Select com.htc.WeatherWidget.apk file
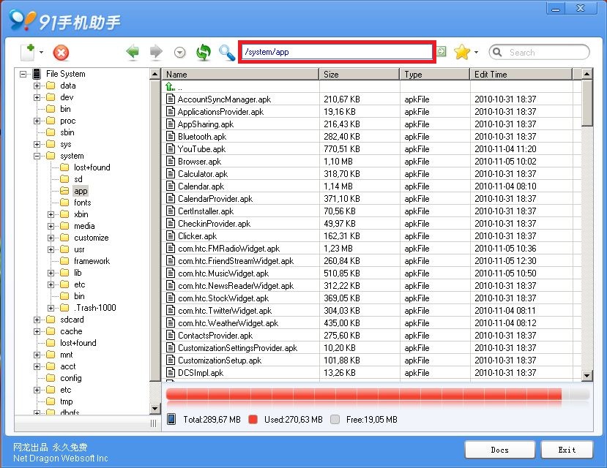This screenshot has height=468, width=607. 228,323
